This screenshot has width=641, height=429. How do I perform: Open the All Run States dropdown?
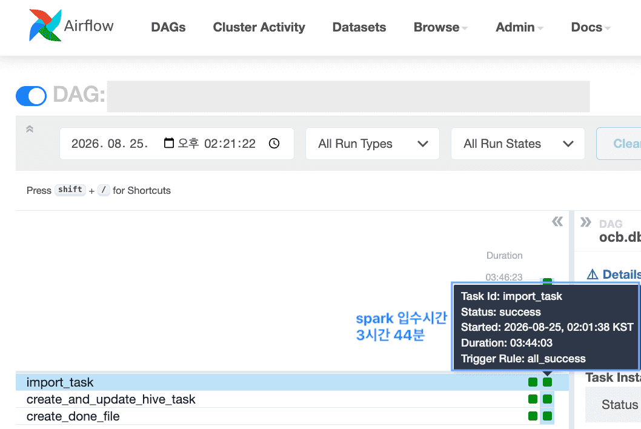pyautogui.click(x=518, y=144)
